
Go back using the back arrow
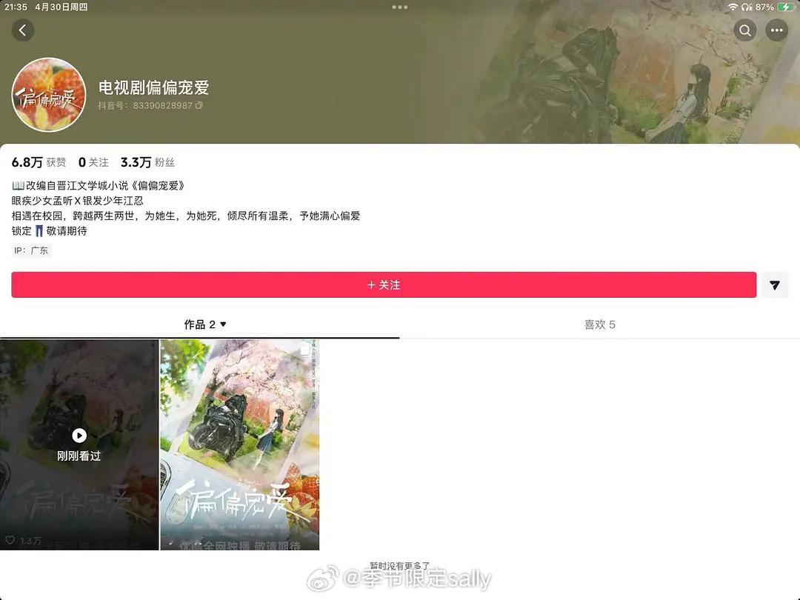[23, 30]
